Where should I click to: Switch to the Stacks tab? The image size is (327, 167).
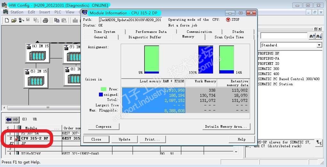pos(238,32)
